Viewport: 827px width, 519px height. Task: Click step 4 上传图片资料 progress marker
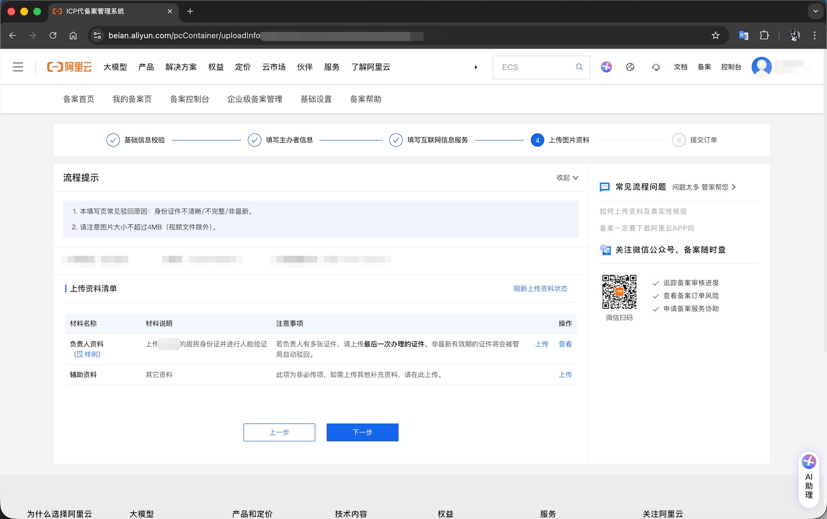pyautogui.click(x=537, y=140)
